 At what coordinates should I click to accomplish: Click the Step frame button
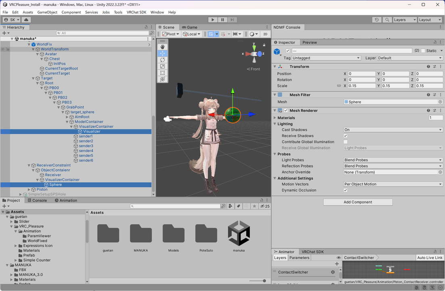point(232,20)
